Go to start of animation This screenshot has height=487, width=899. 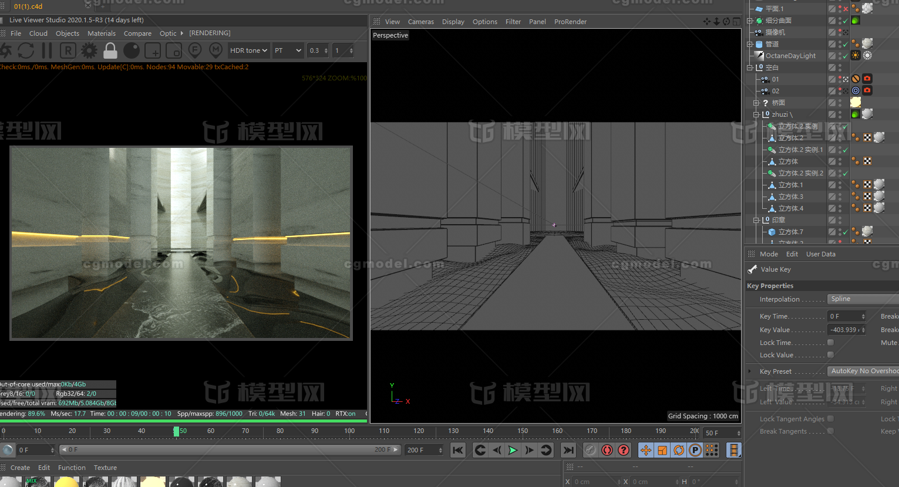pyautogui.click(x=458, y=450)
